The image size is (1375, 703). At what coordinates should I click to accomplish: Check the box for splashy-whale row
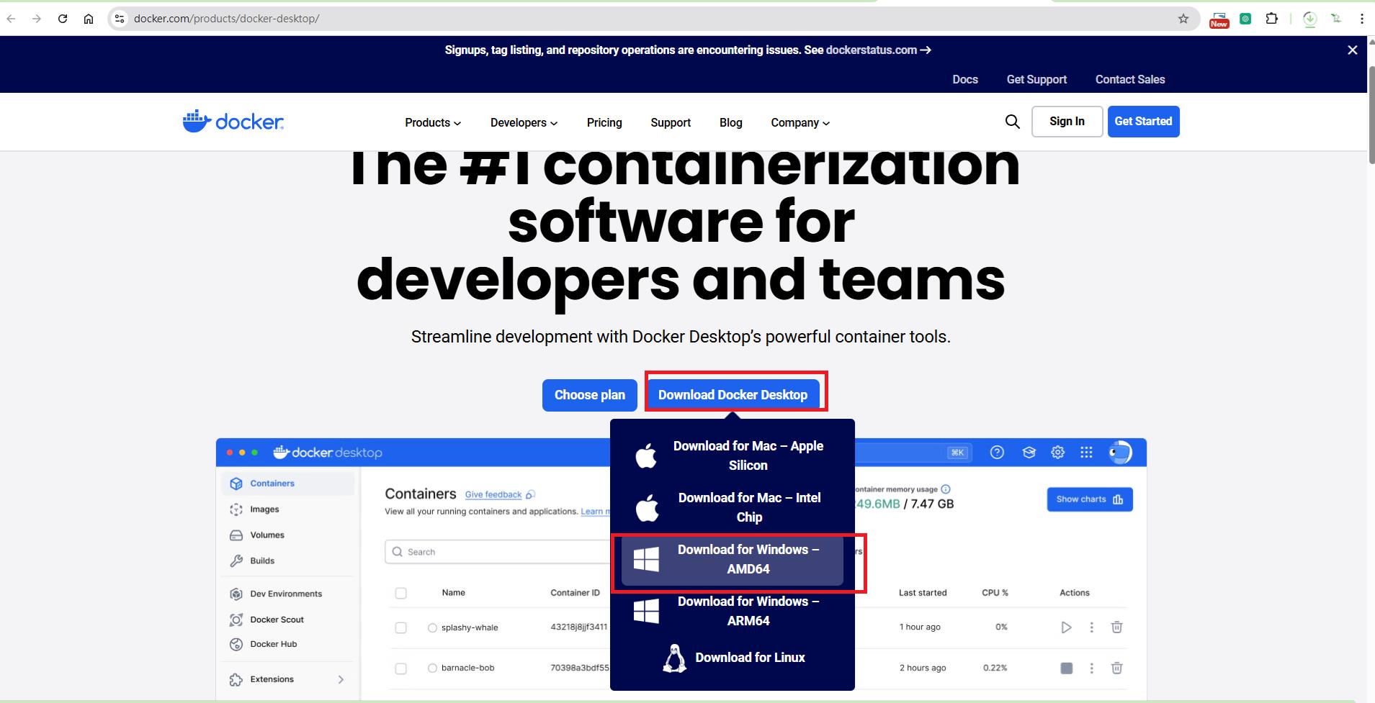coord(401,628)
